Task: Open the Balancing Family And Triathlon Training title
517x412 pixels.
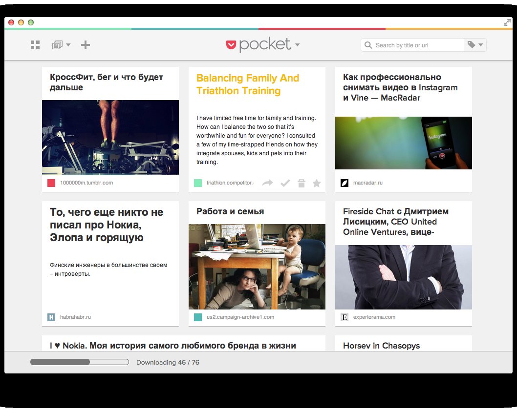Action: (x=248, y=84)
